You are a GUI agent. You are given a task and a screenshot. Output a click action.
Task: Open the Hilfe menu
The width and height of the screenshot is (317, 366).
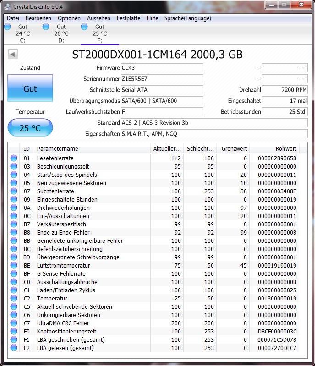click(152, 18)
